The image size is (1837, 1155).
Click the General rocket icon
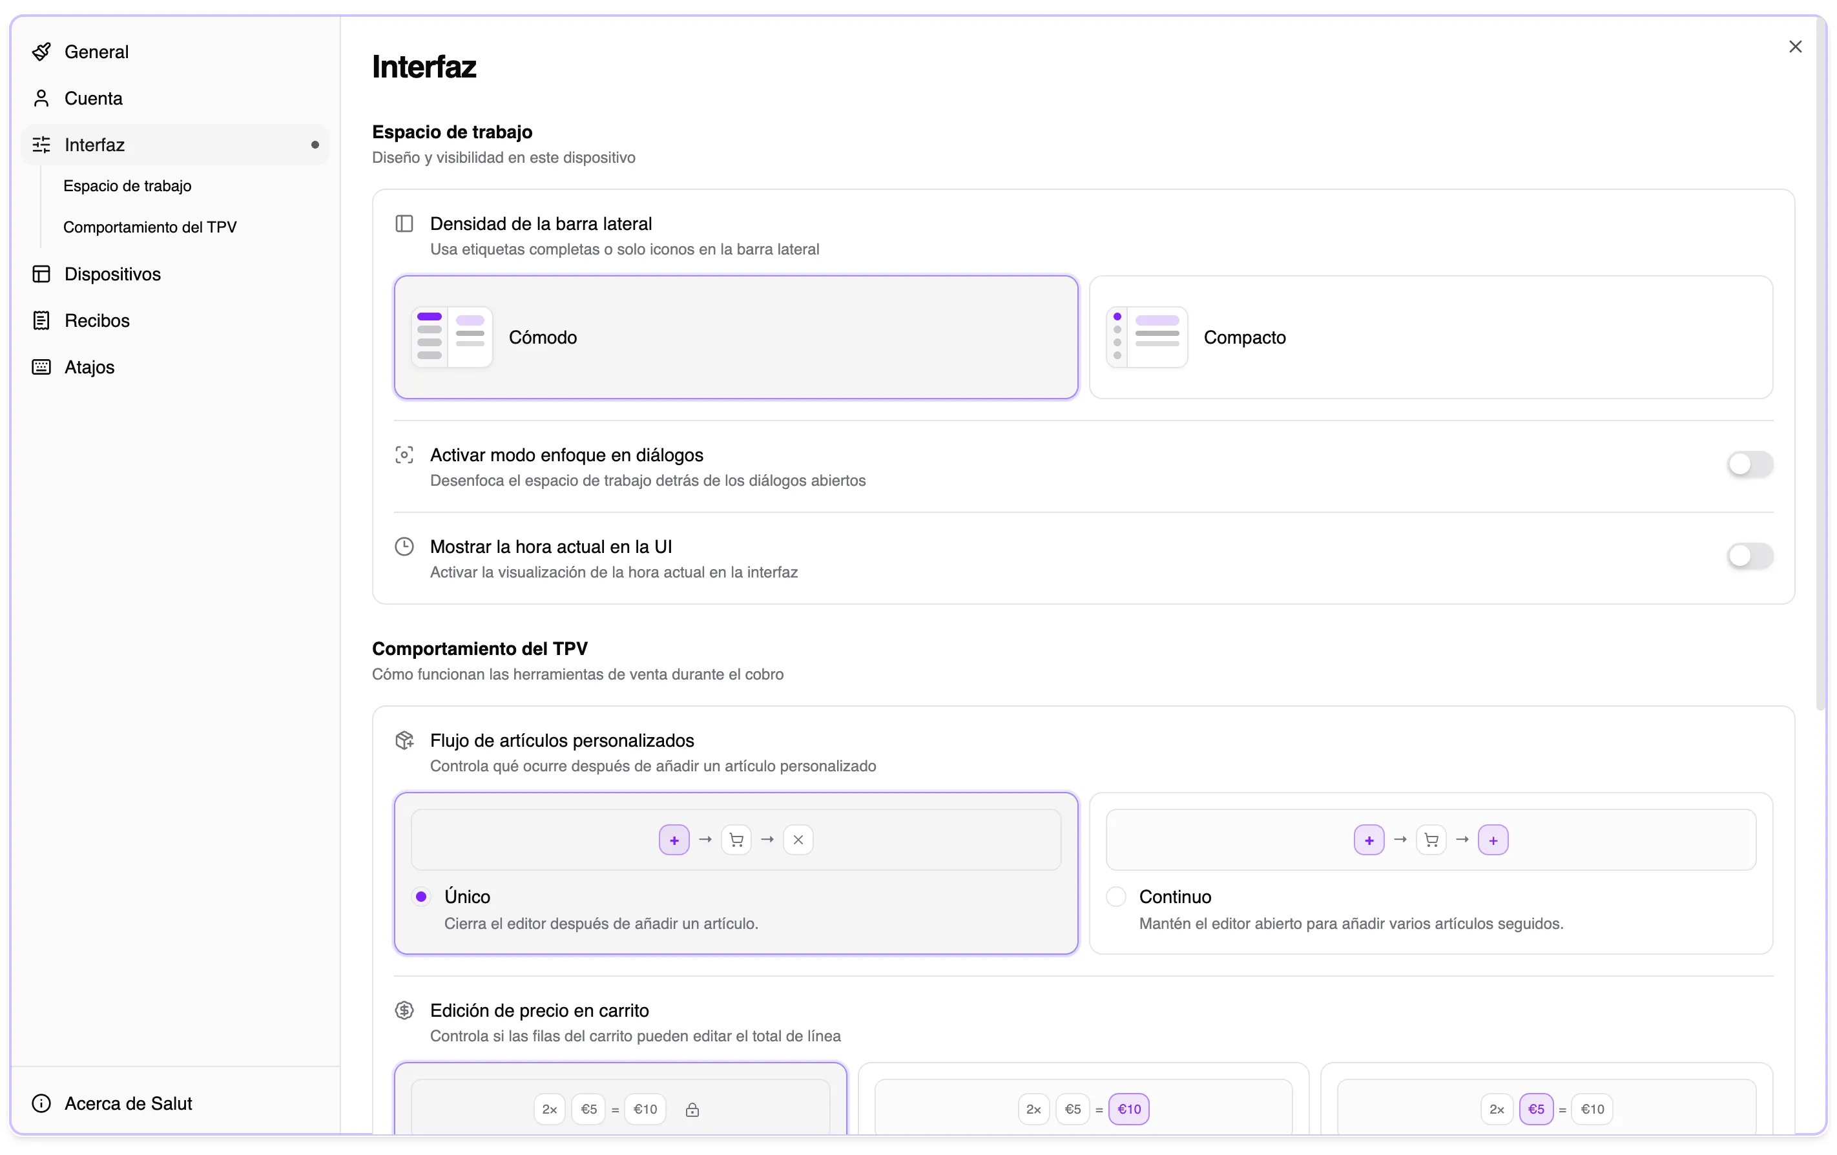coord(41,52)
